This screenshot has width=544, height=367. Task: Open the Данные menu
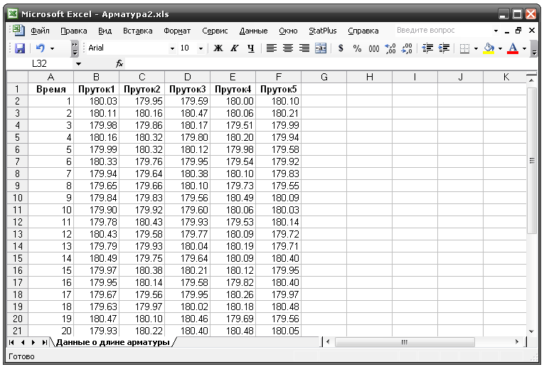click(253, 31)
